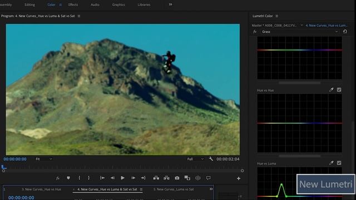Add a marker in program monitor
Viewport: 356px width, 200px height.
68,178
